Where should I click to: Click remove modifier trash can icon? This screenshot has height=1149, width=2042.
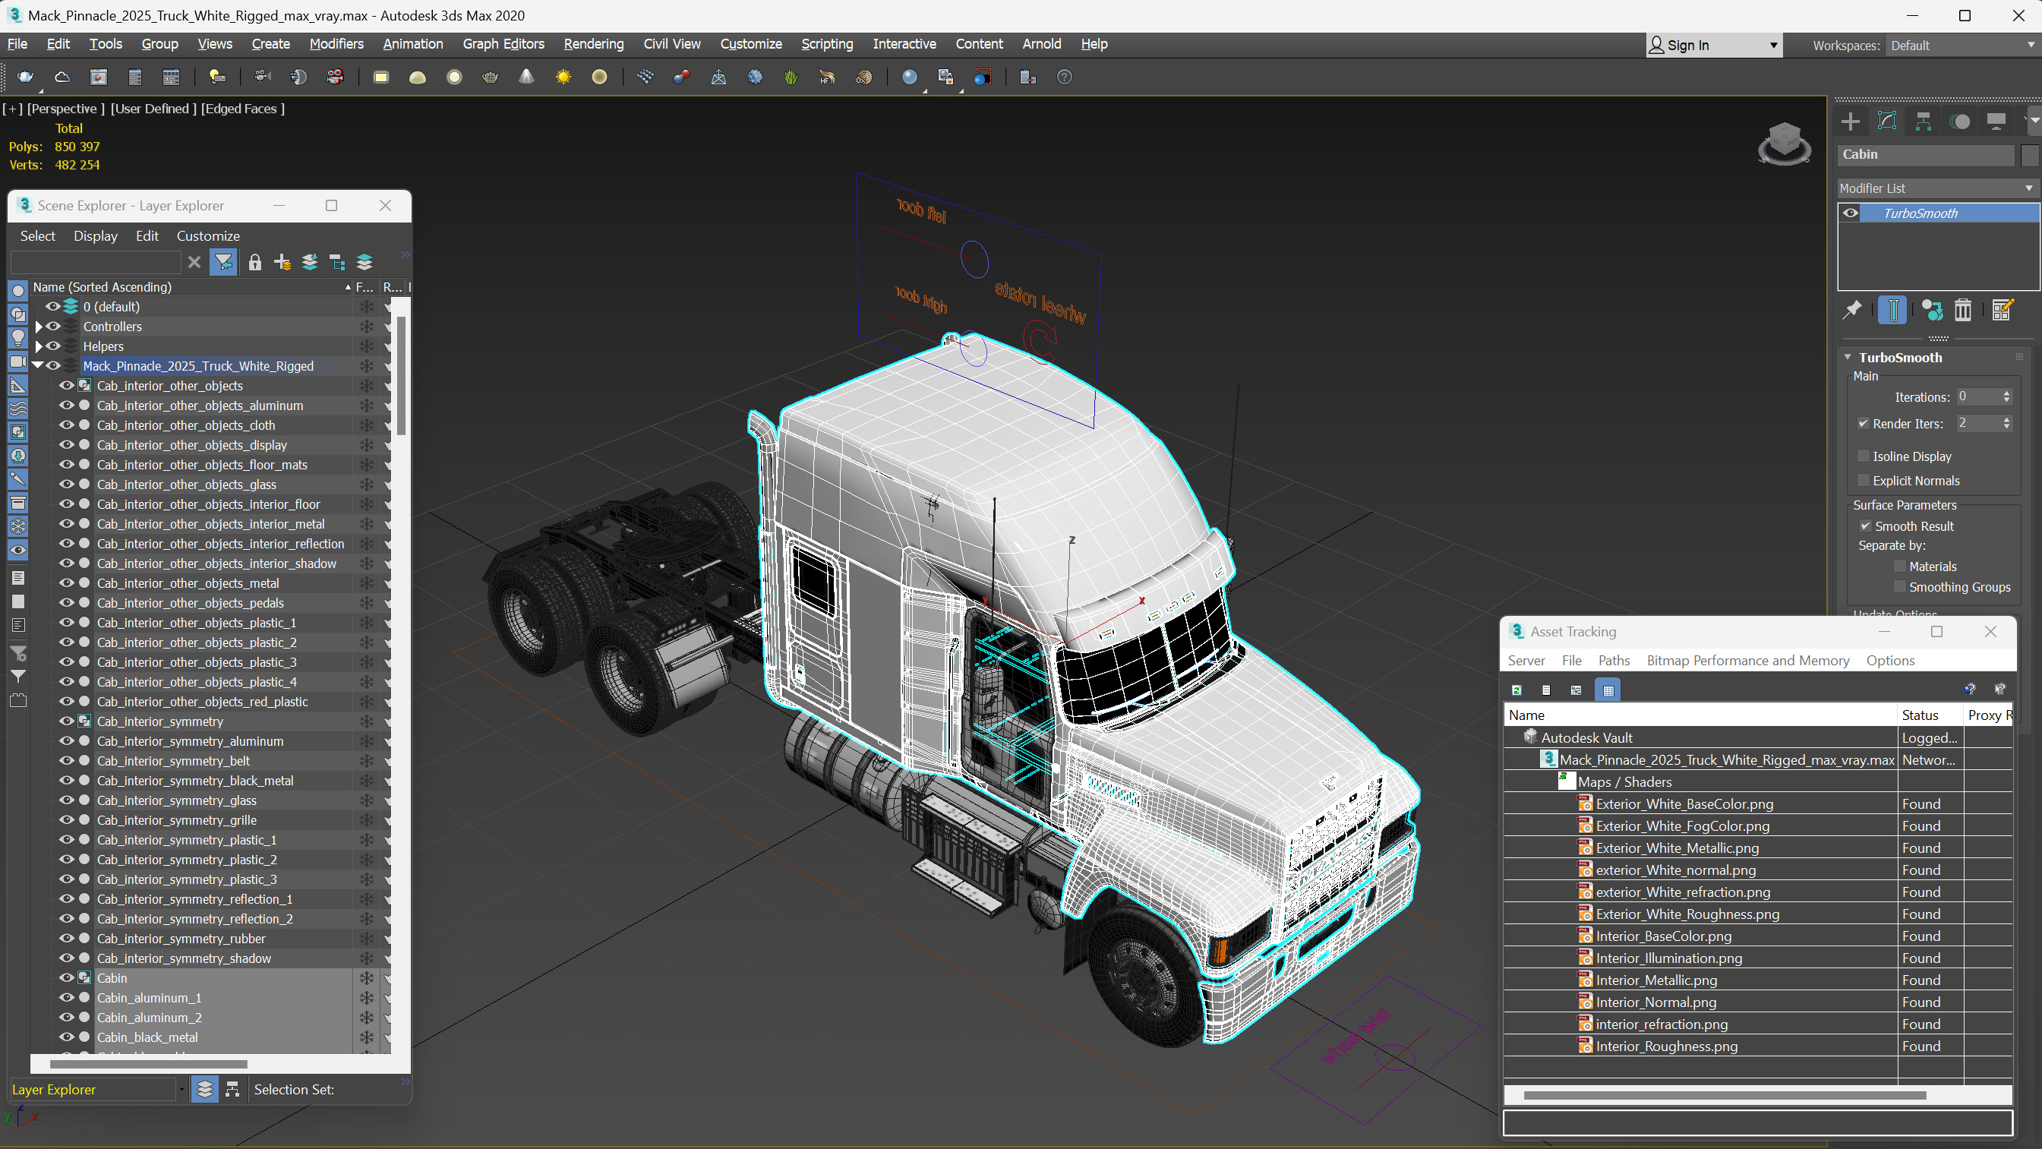(x=1963, y=310)
